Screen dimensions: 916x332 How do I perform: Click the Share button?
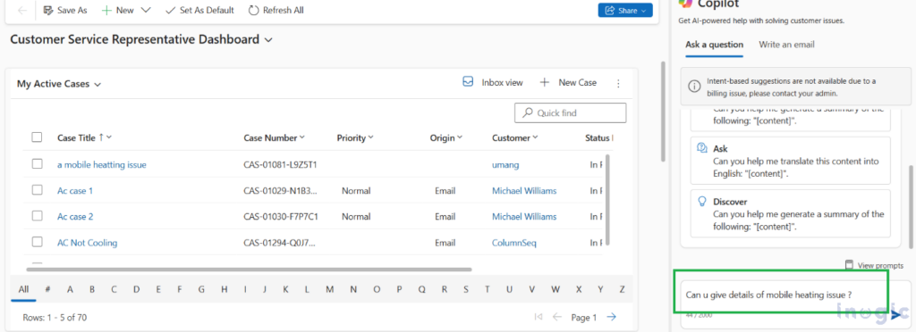(x=625, y=11)
